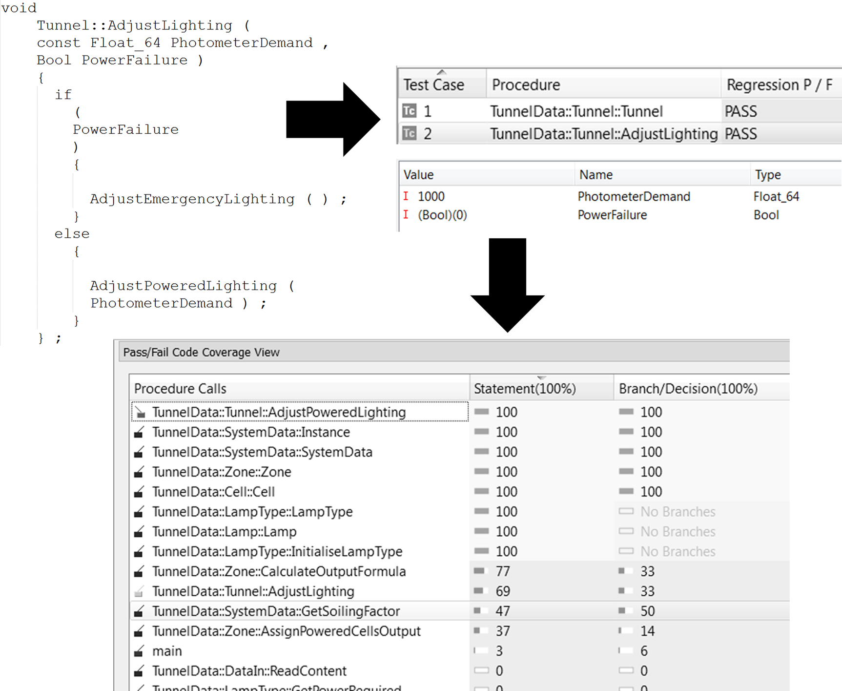
Task: Click the icon next to TunnelData::Tunnel::AdjustPoweredLighting
Action: 140,413
